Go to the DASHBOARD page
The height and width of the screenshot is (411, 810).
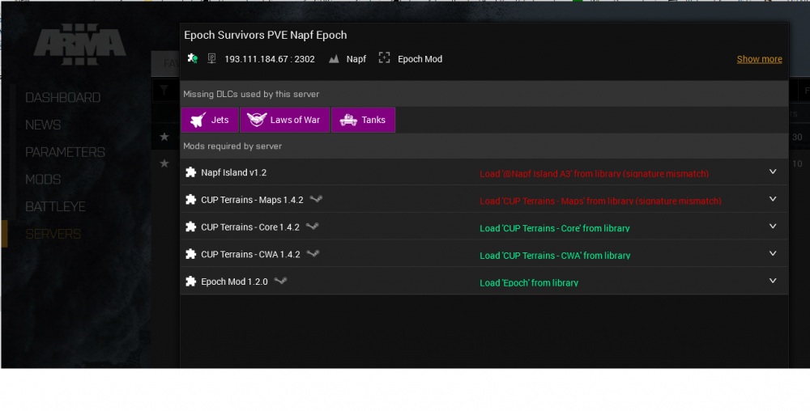coord(62,97)
